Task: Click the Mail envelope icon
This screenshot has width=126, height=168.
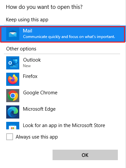Action: point(13,34)
